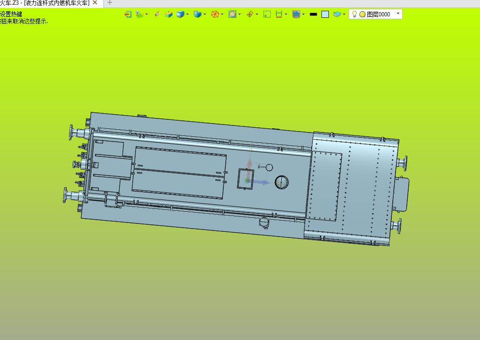Open the section view dropdown arrow
Screen dimensions: 480x340
click(239, 15)
